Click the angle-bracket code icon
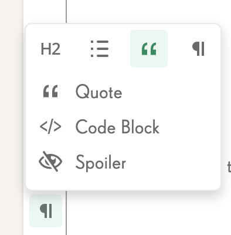 pyautogui.click(x=50, y=127)
